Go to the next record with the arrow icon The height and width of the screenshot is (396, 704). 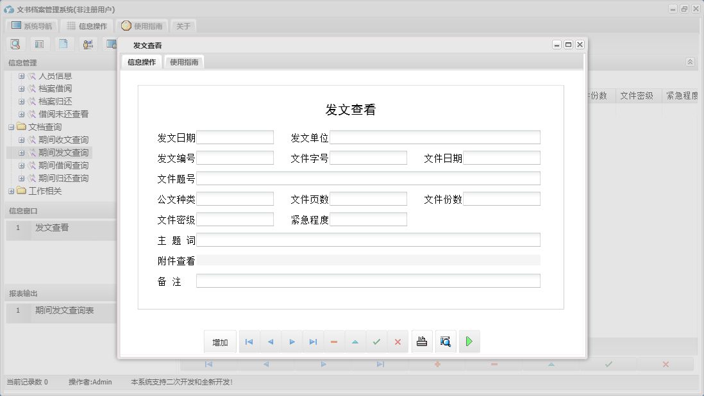[x=292, y=342]
